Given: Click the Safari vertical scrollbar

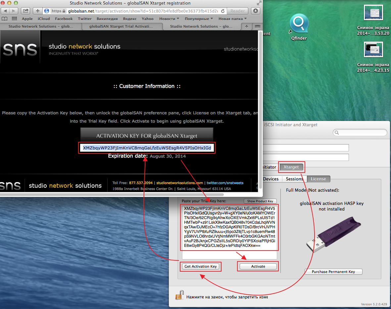Looking at the screenshot, I should click(x=261, y=110).
